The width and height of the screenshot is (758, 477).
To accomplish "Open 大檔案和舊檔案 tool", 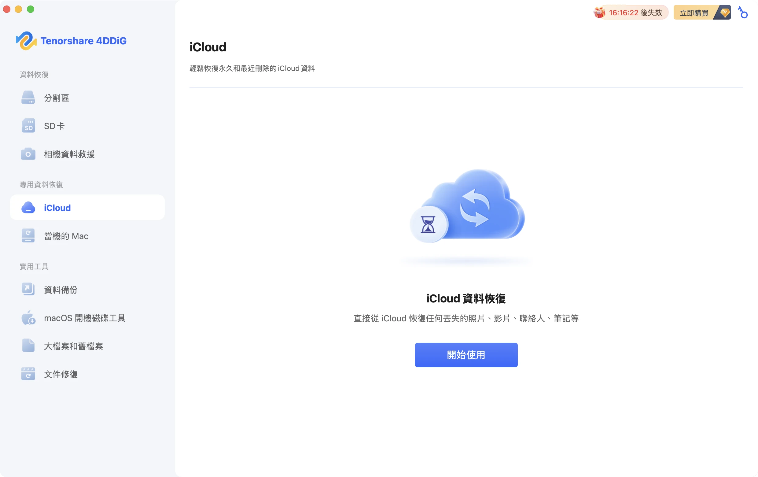I will [87, 346].
